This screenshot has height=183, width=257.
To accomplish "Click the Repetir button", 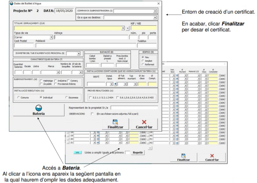I will [138, 152].
